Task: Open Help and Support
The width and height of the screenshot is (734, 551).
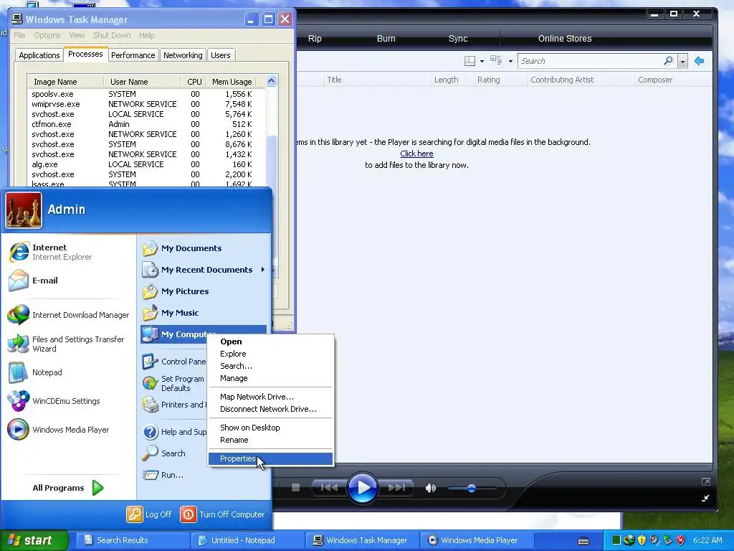Action: (x=174, y=432)
